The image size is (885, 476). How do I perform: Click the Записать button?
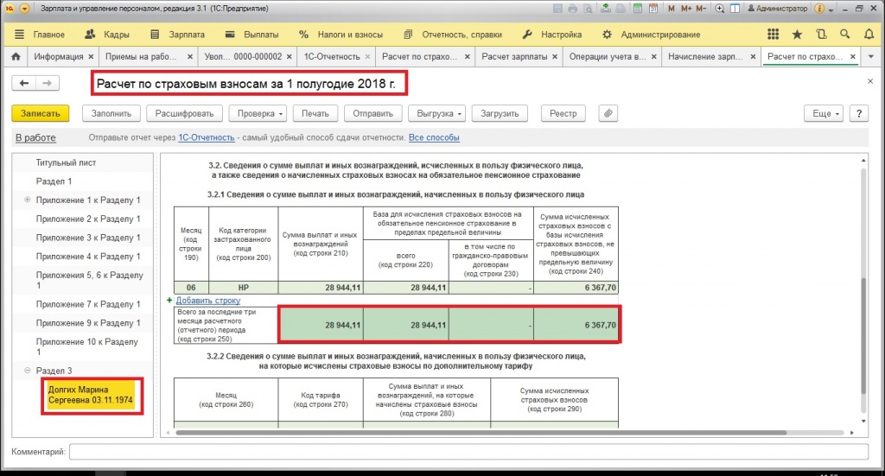(x=40, y=113)
